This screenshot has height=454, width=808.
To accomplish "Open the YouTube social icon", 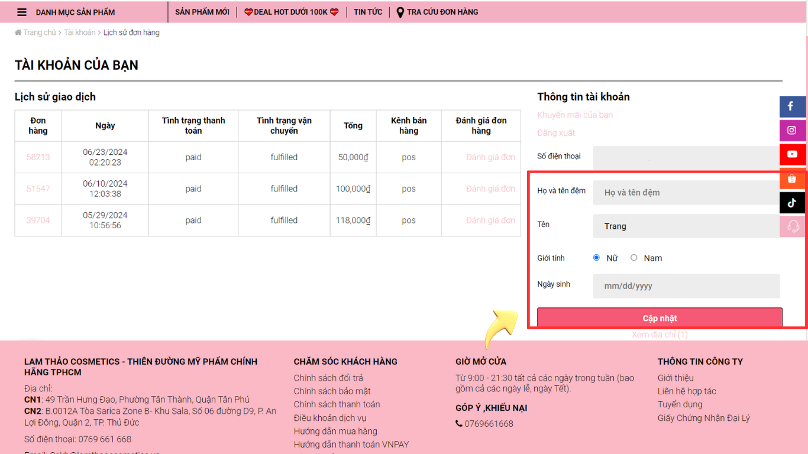I will pyautogui.click(x=792, y=154).
